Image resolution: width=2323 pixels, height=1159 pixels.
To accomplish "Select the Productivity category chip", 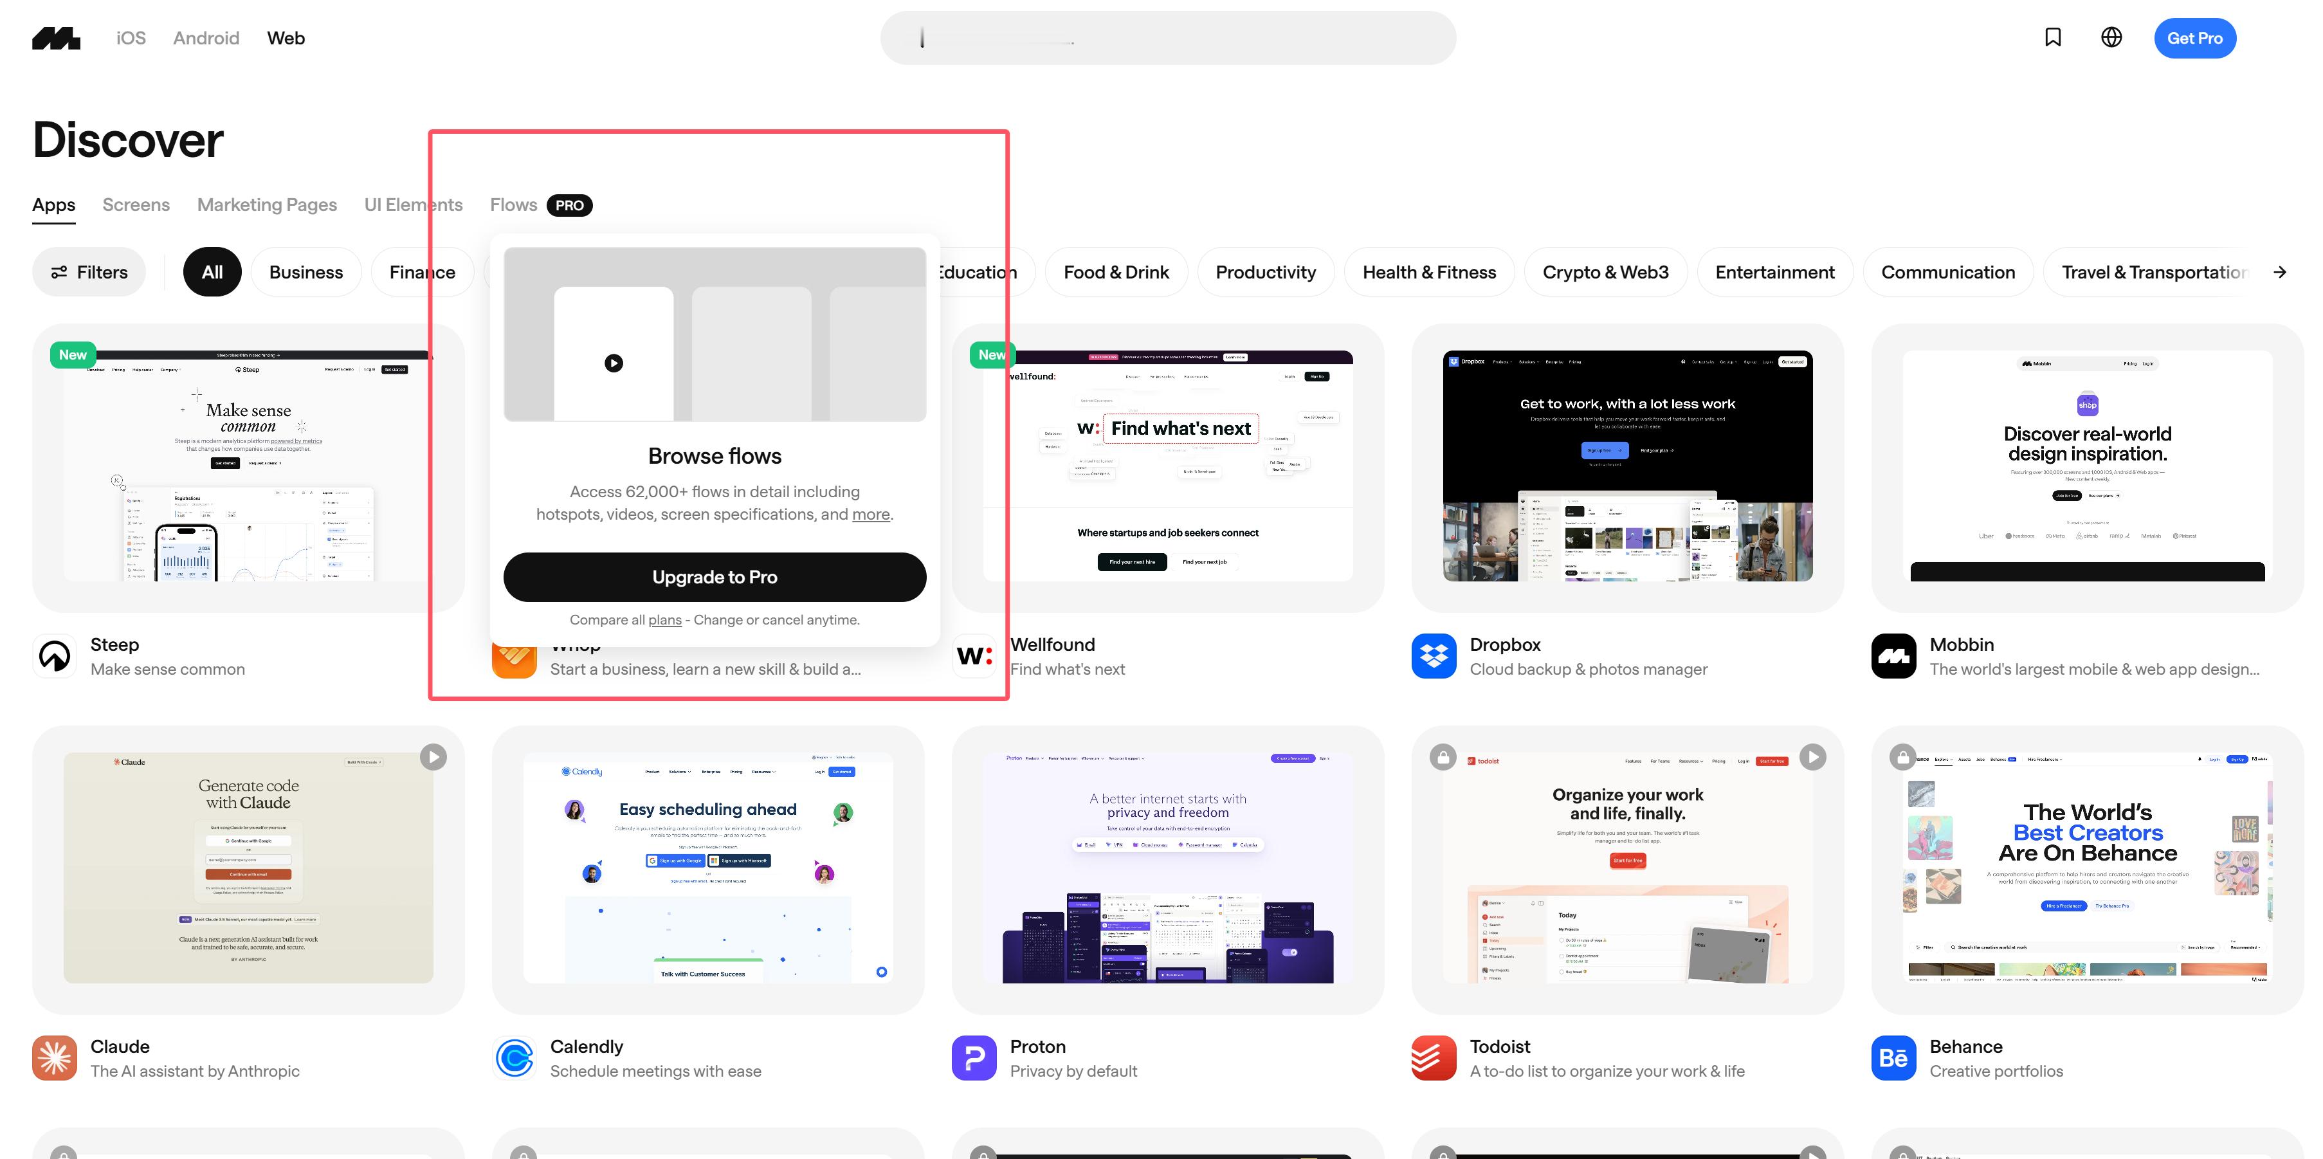I will pos(1265,271).
